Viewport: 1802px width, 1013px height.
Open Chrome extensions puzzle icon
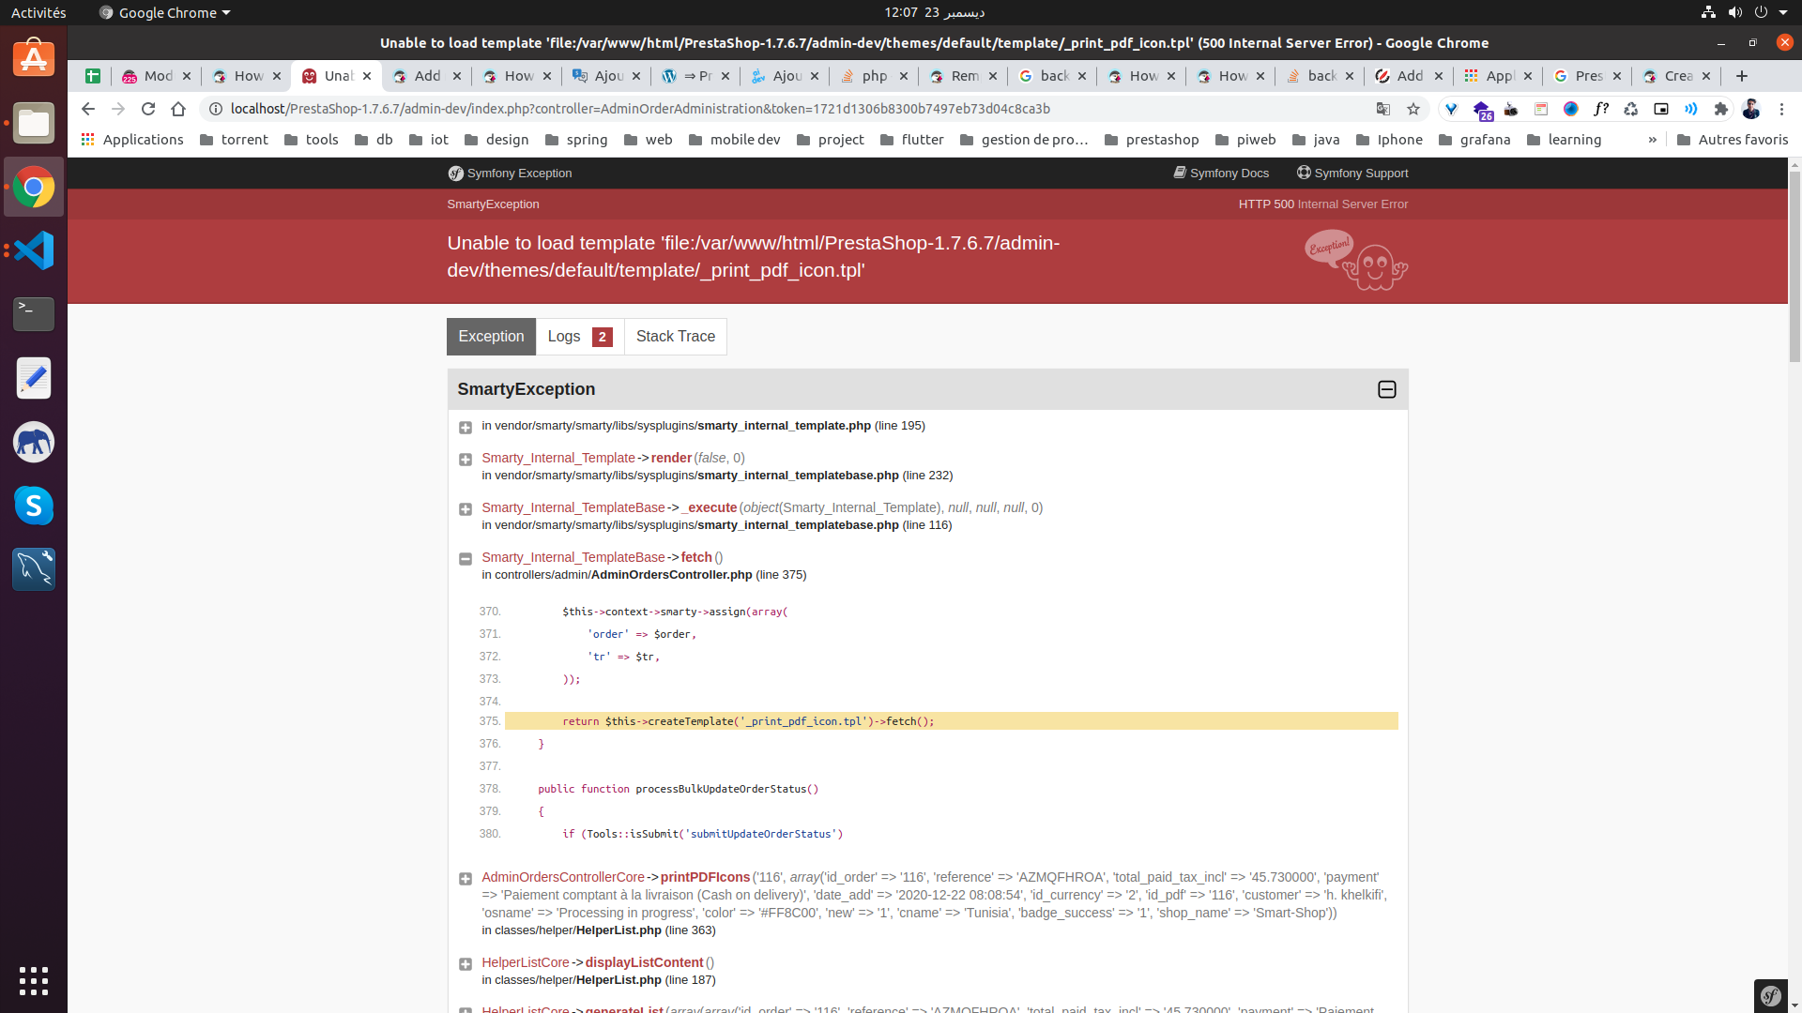pos(1720,109)
